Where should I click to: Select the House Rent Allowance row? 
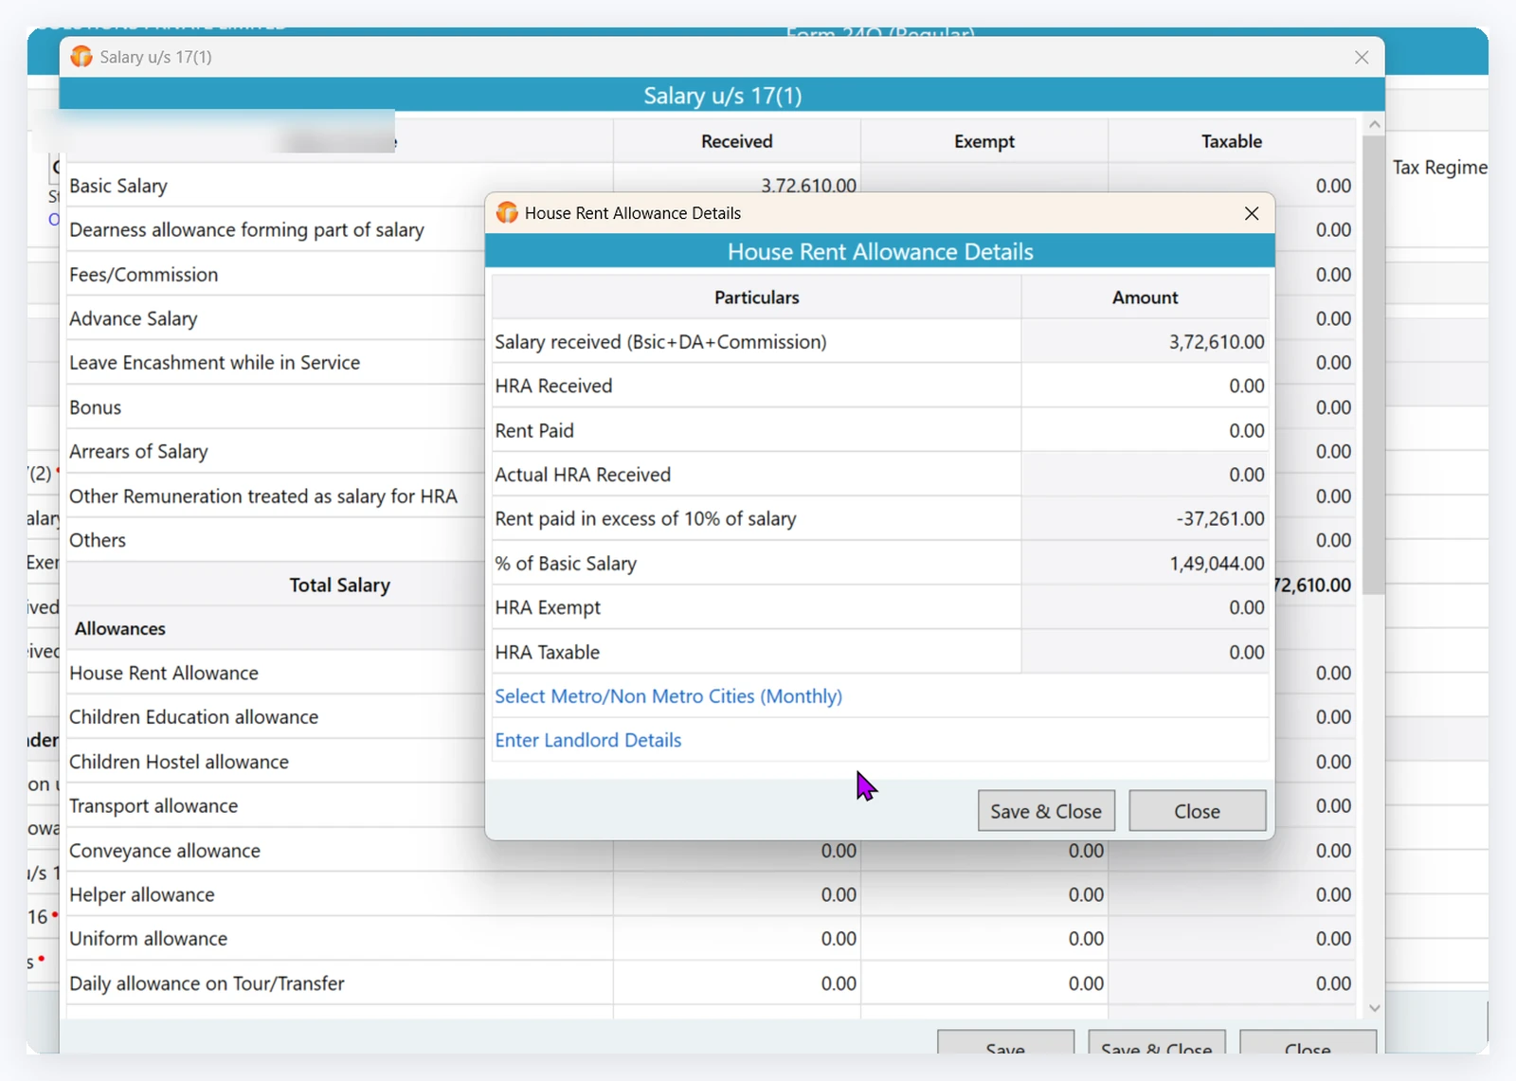(x=164, y=674)
